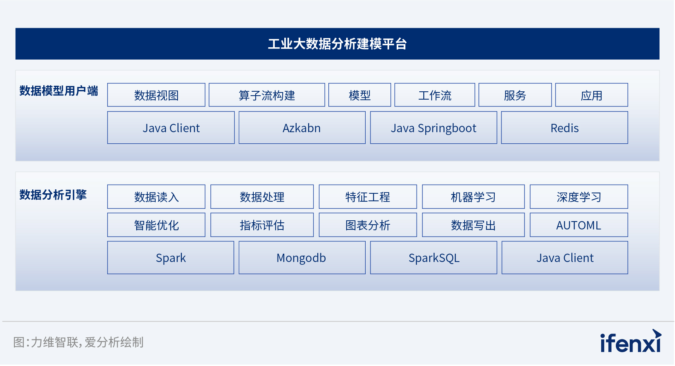The image size is (675, 366).
Task: Click the SparkSQL box
Action: pos(433,258)
